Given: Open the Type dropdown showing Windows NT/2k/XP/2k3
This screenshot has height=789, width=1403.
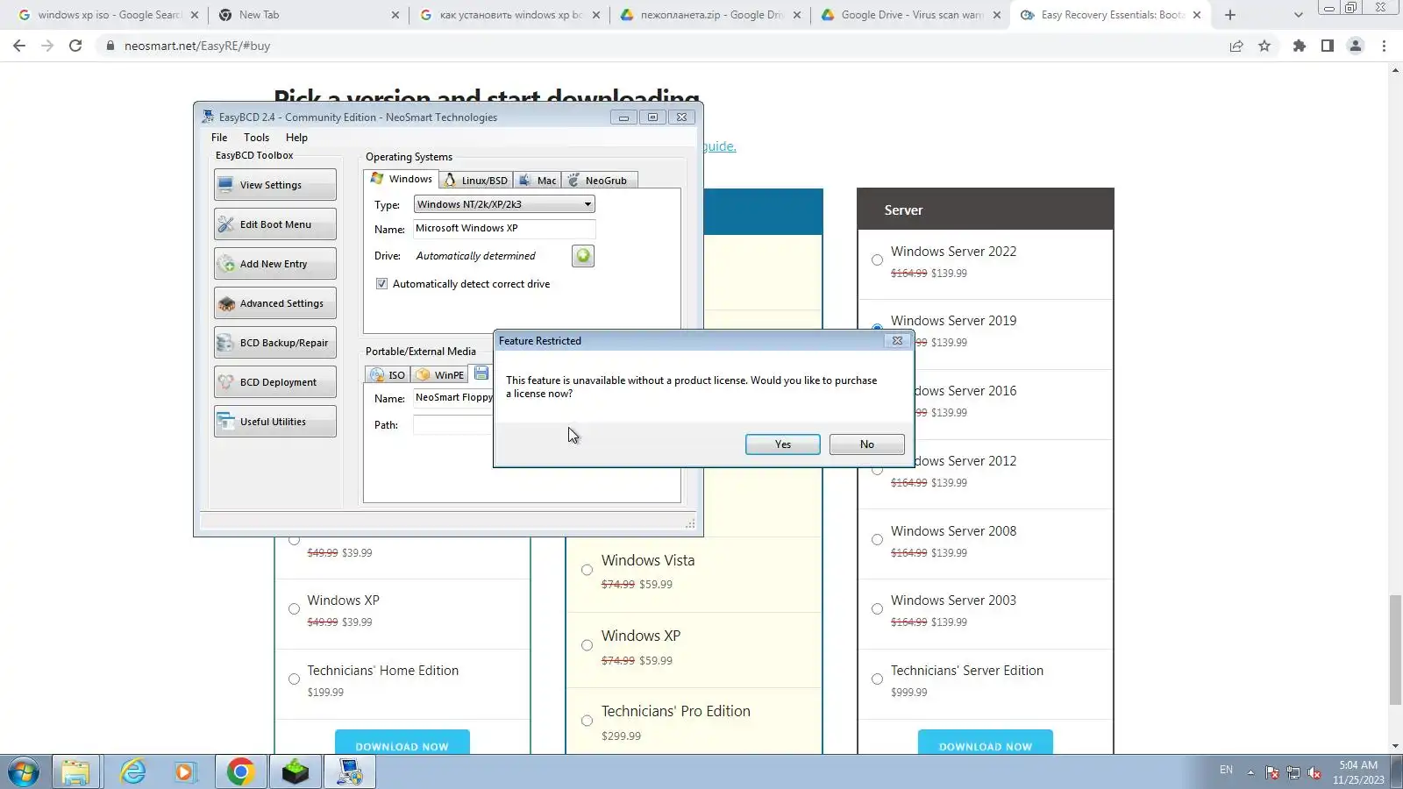Looking at the screenshot, I should (x=504, y=204).
